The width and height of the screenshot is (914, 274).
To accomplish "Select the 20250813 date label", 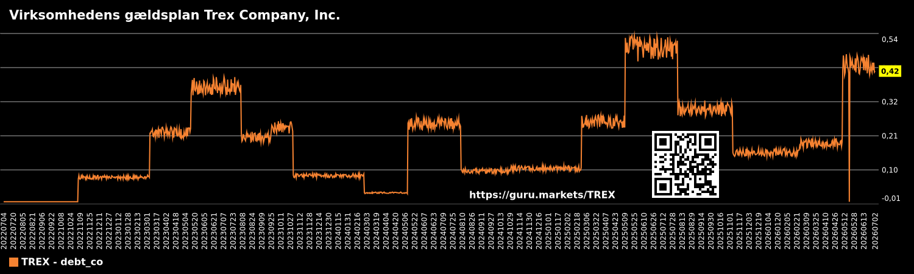I will 683,230.
